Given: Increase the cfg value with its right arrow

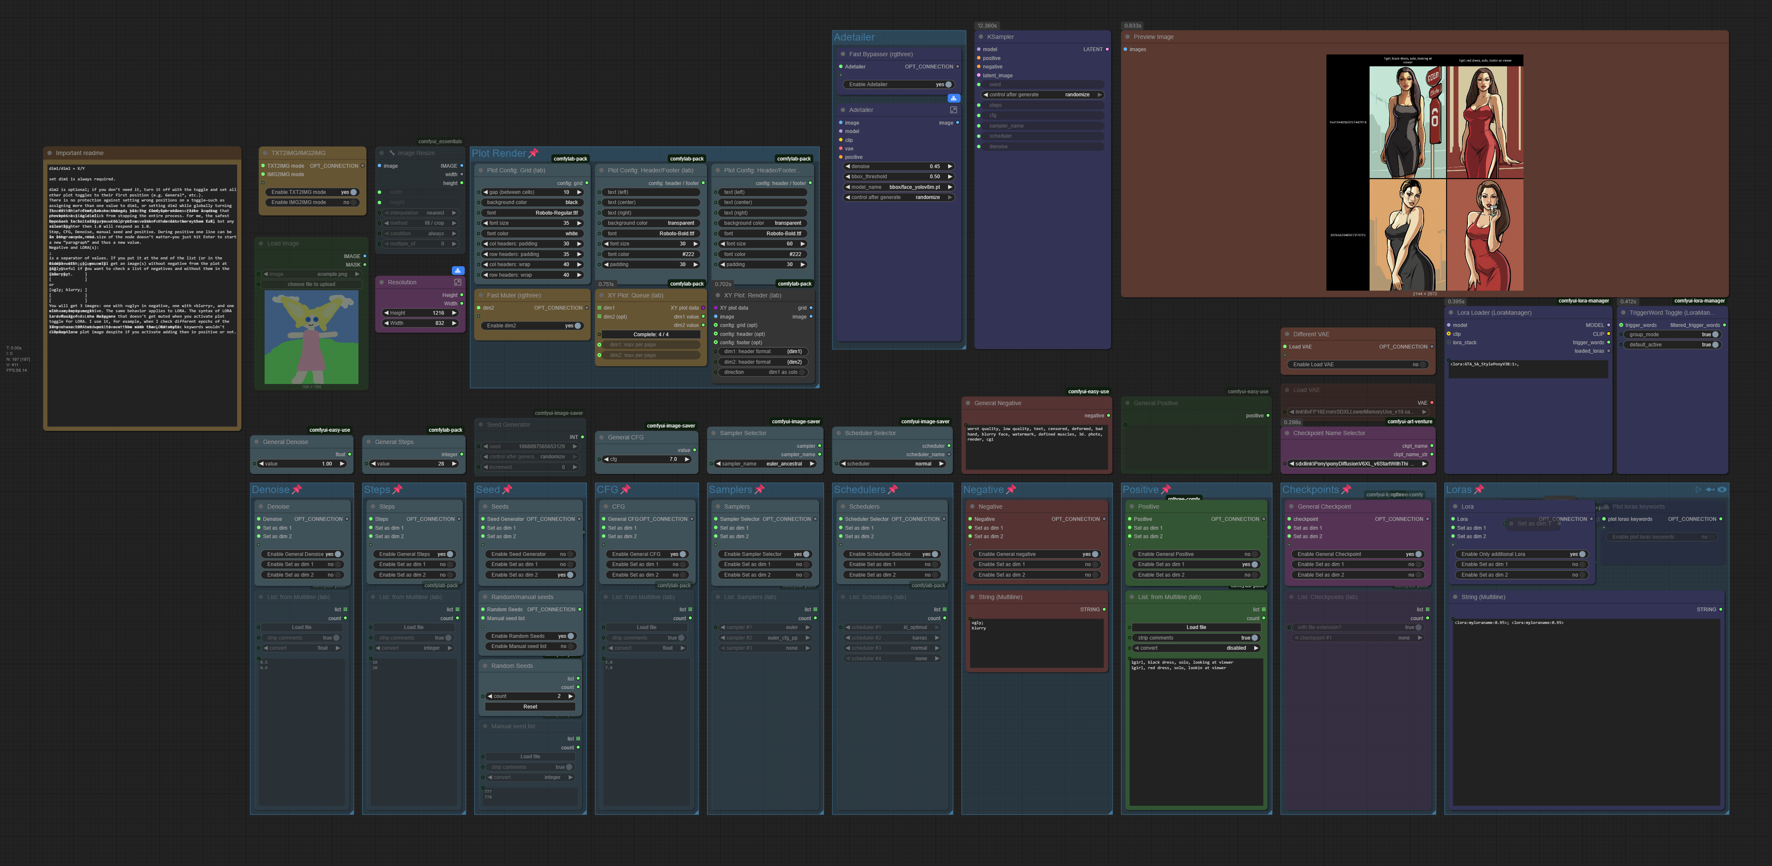Looking at the screenshot, I should pos(686,459).
